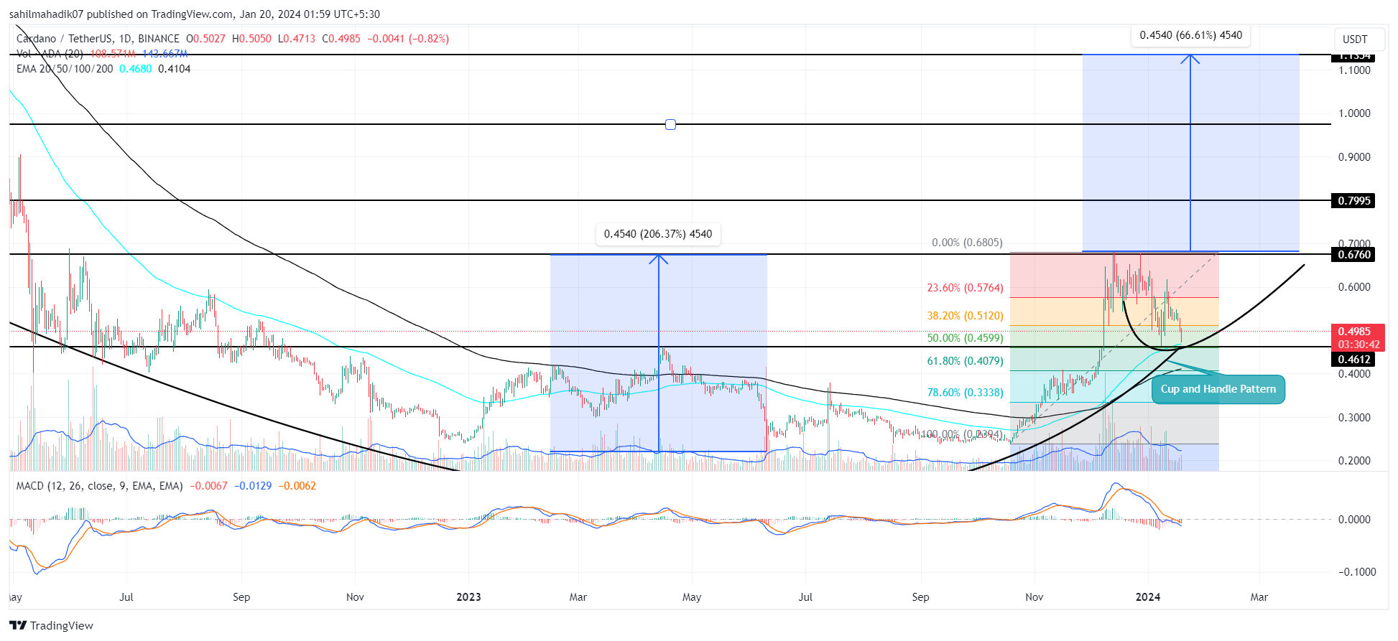Select the horizontal line anchor handle near 1.0000

[670, 124]
